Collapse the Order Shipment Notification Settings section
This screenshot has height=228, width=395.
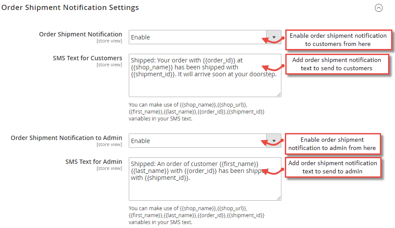(379, 8)
